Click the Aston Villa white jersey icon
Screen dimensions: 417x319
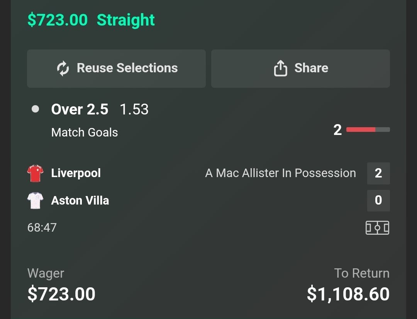36,201
